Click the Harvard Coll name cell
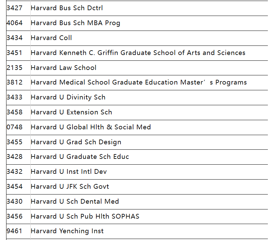 [51, 38]
